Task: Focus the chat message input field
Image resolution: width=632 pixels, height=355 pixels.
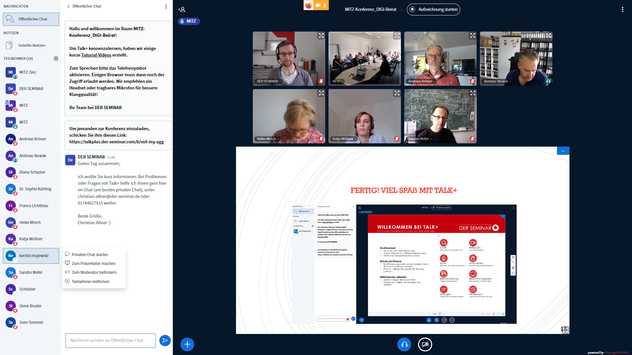Action: pos(111,341)
